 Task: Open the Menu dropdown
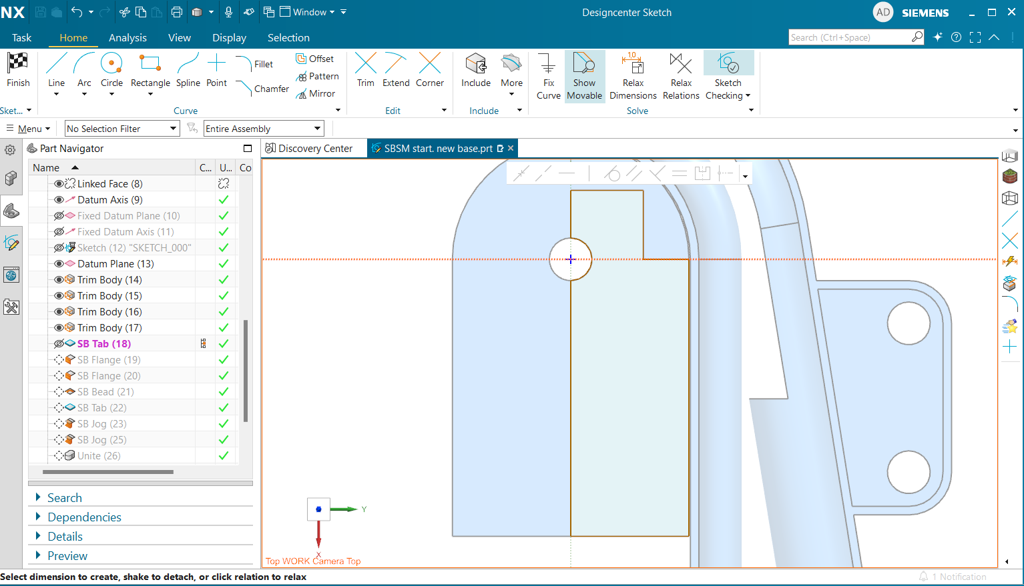click(28, 129)
